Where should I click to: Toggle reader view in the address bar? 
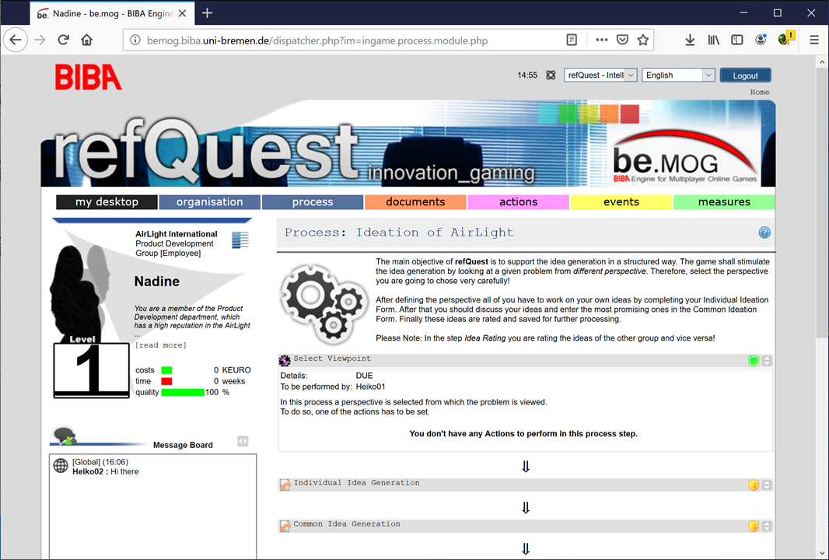(x=572, y=40)
